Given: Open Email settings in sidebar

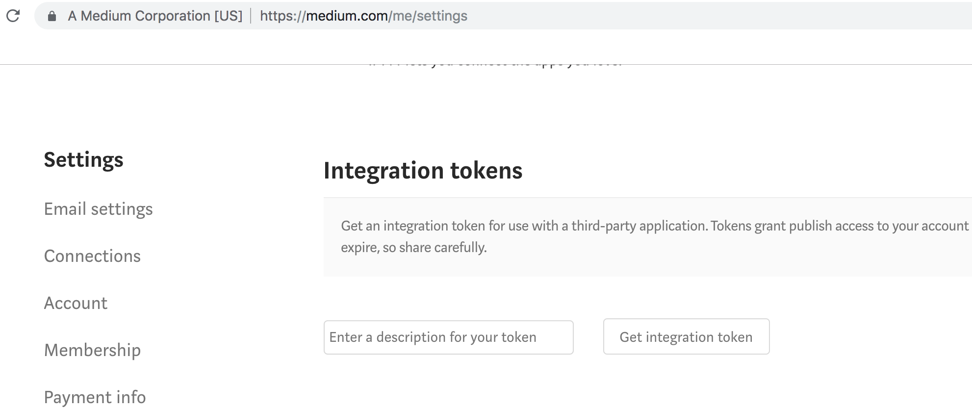Looking at the screenshot, I should [99, 209].
